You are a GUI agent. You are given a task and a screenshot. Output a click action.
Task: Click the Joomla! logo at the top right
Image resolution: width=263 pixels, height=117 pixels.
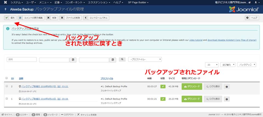pos(244,9)
